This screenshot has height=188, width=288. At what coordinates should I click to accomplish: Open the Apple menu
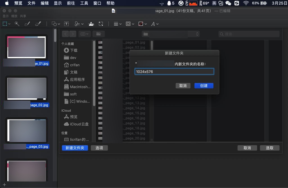(x=7, y=3)
